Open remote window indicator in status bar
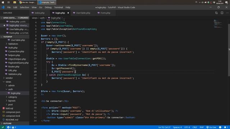 3,127
